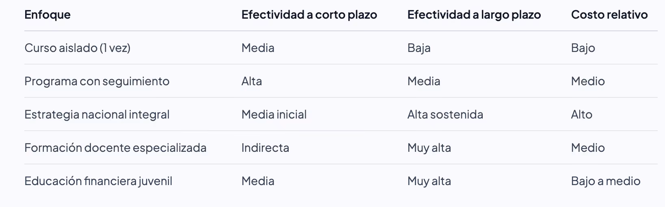Click the Bajo a medio cost cell

606,181
